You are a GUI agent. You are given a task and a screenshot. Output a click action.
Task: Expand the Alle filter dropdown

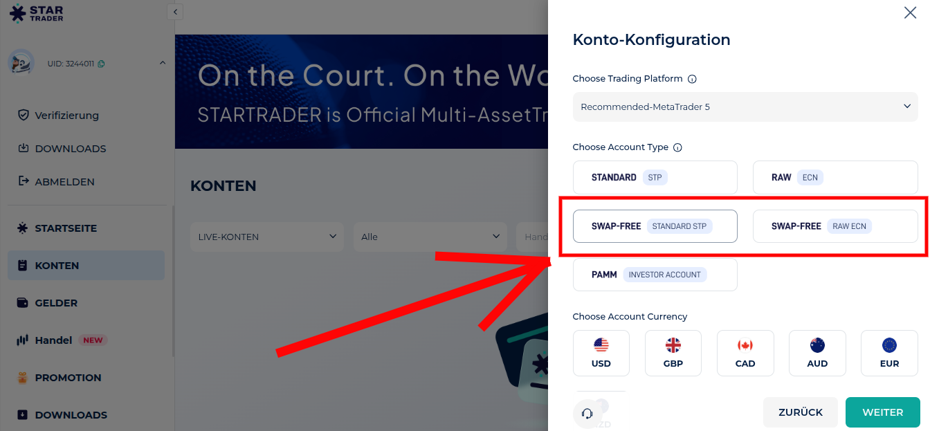[430, 237]
